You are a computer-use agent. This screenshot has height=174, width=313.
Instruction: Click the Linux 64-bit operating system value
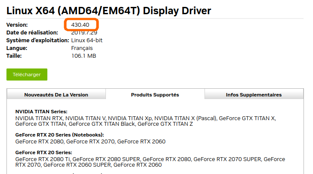tap(87, 40)
